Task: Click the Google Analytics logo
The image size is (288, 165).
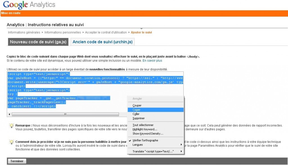Action: click(x=28, y=5)
